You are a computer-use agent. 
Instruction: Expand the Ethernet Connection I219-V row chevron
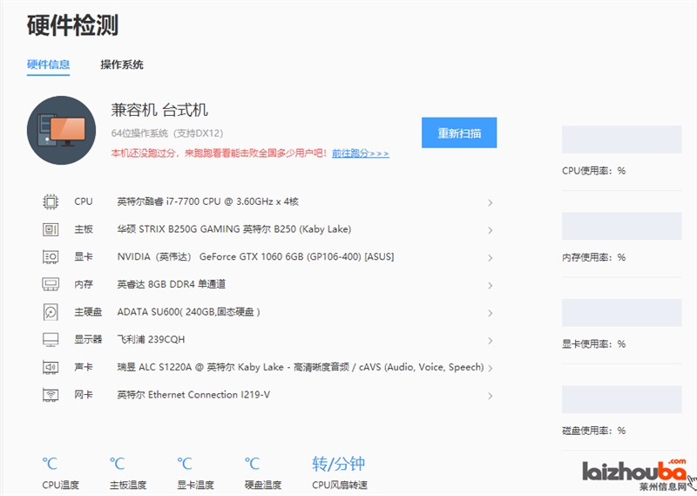tap(491, 396)
